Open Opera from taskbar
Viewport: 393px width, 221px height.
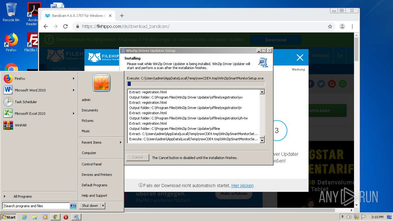[x=66, y=217]
